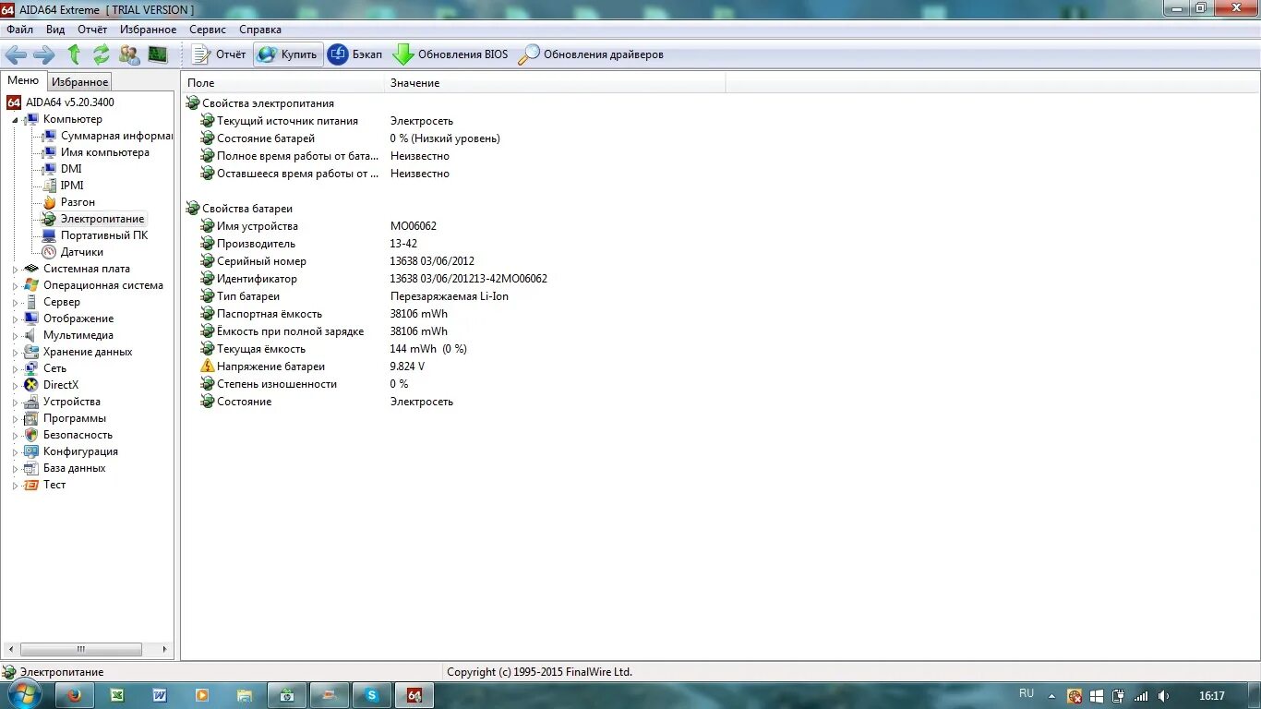Open the Сервис menu
Image resolution: width=1261 pixels, height=709 pixels.
tap(208, 30)
